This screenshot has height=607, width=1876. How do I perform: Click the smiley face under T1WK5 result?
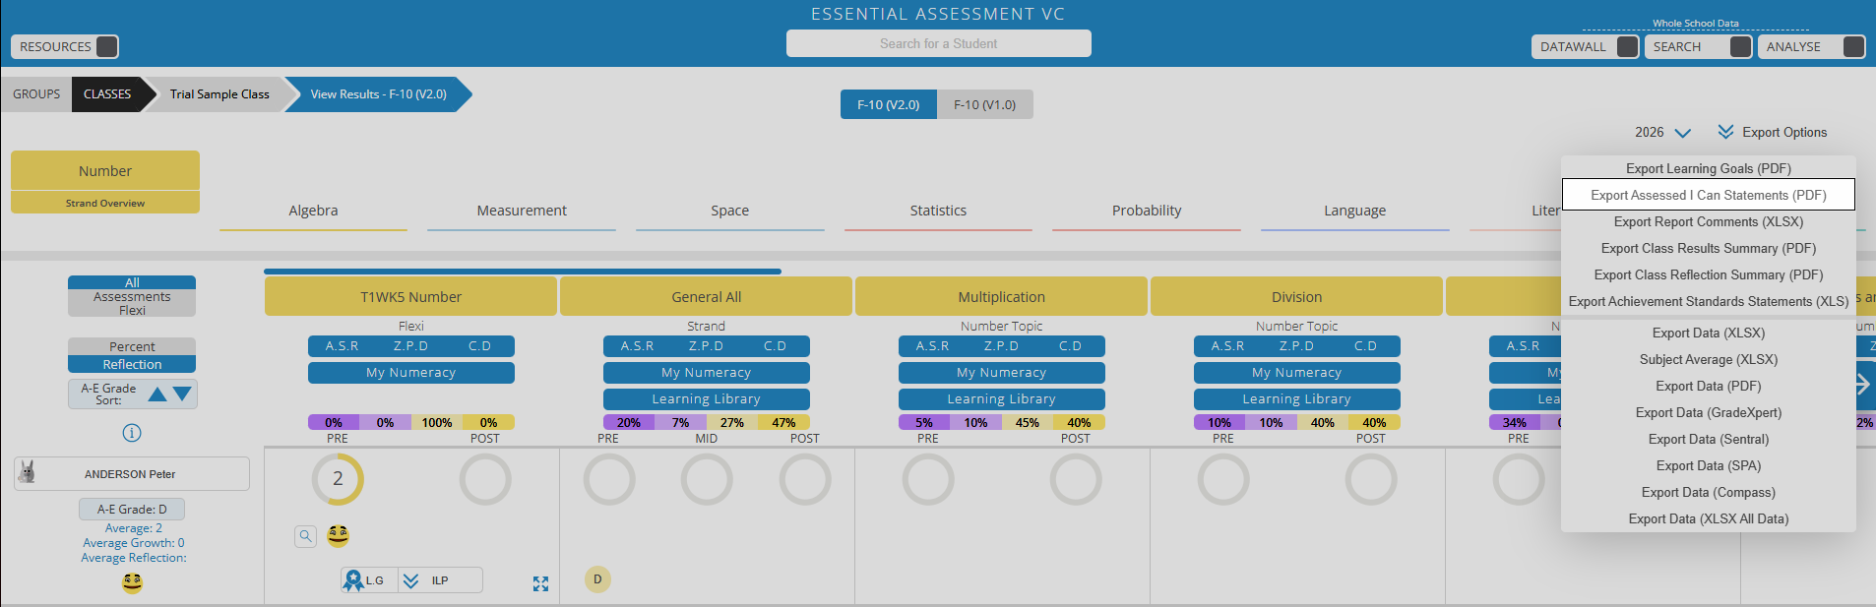tap(338, 535)
